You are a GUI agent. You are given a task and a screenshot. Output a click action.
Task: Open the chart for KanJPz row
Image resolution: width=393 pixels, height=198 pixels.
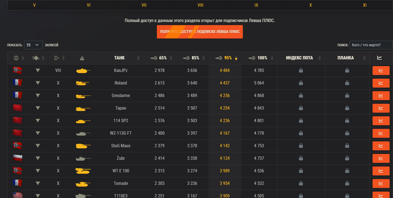[381, 71]
